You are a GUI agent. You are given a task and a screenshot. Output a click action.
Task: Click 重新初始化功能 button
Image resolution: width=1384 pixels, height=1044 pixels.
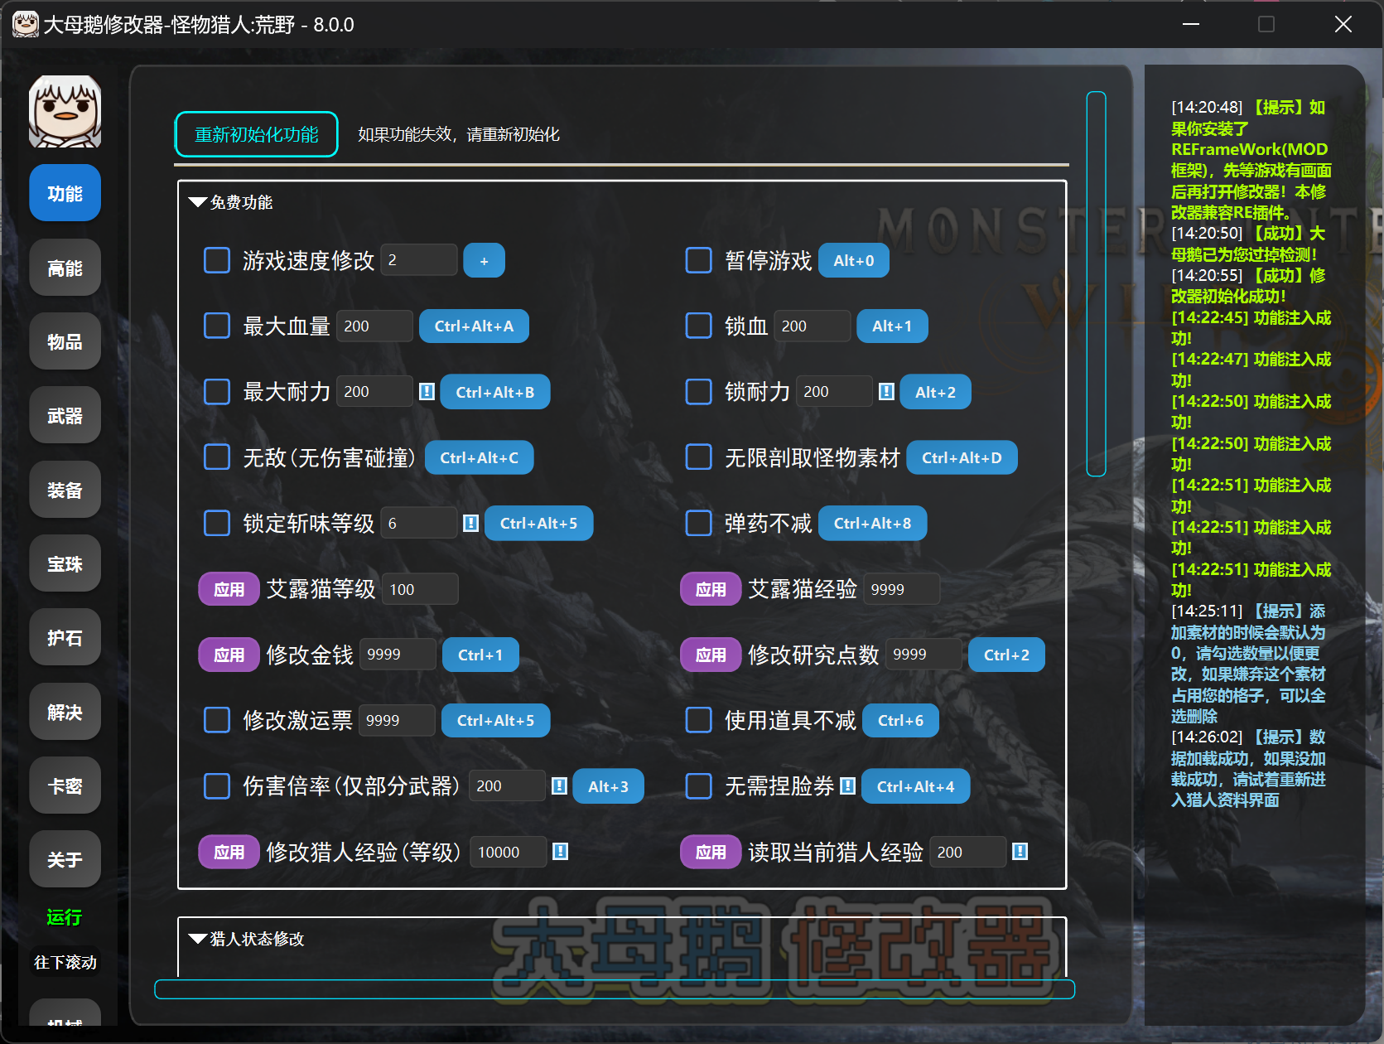tap(256, 134)
